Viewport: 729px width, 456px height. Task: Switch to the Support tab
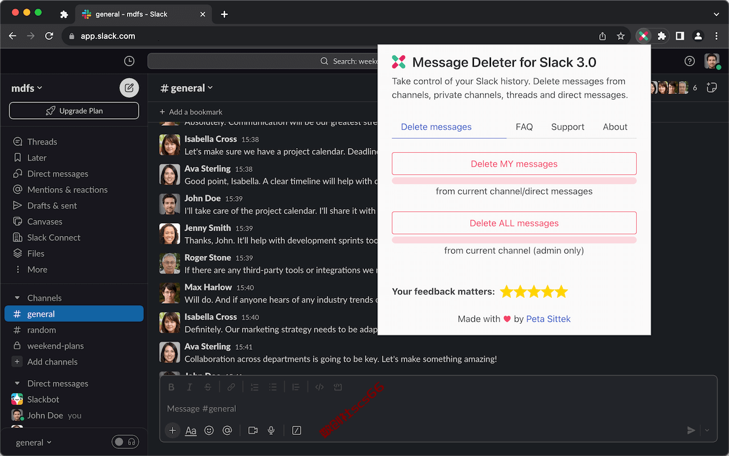pos(568,127)
